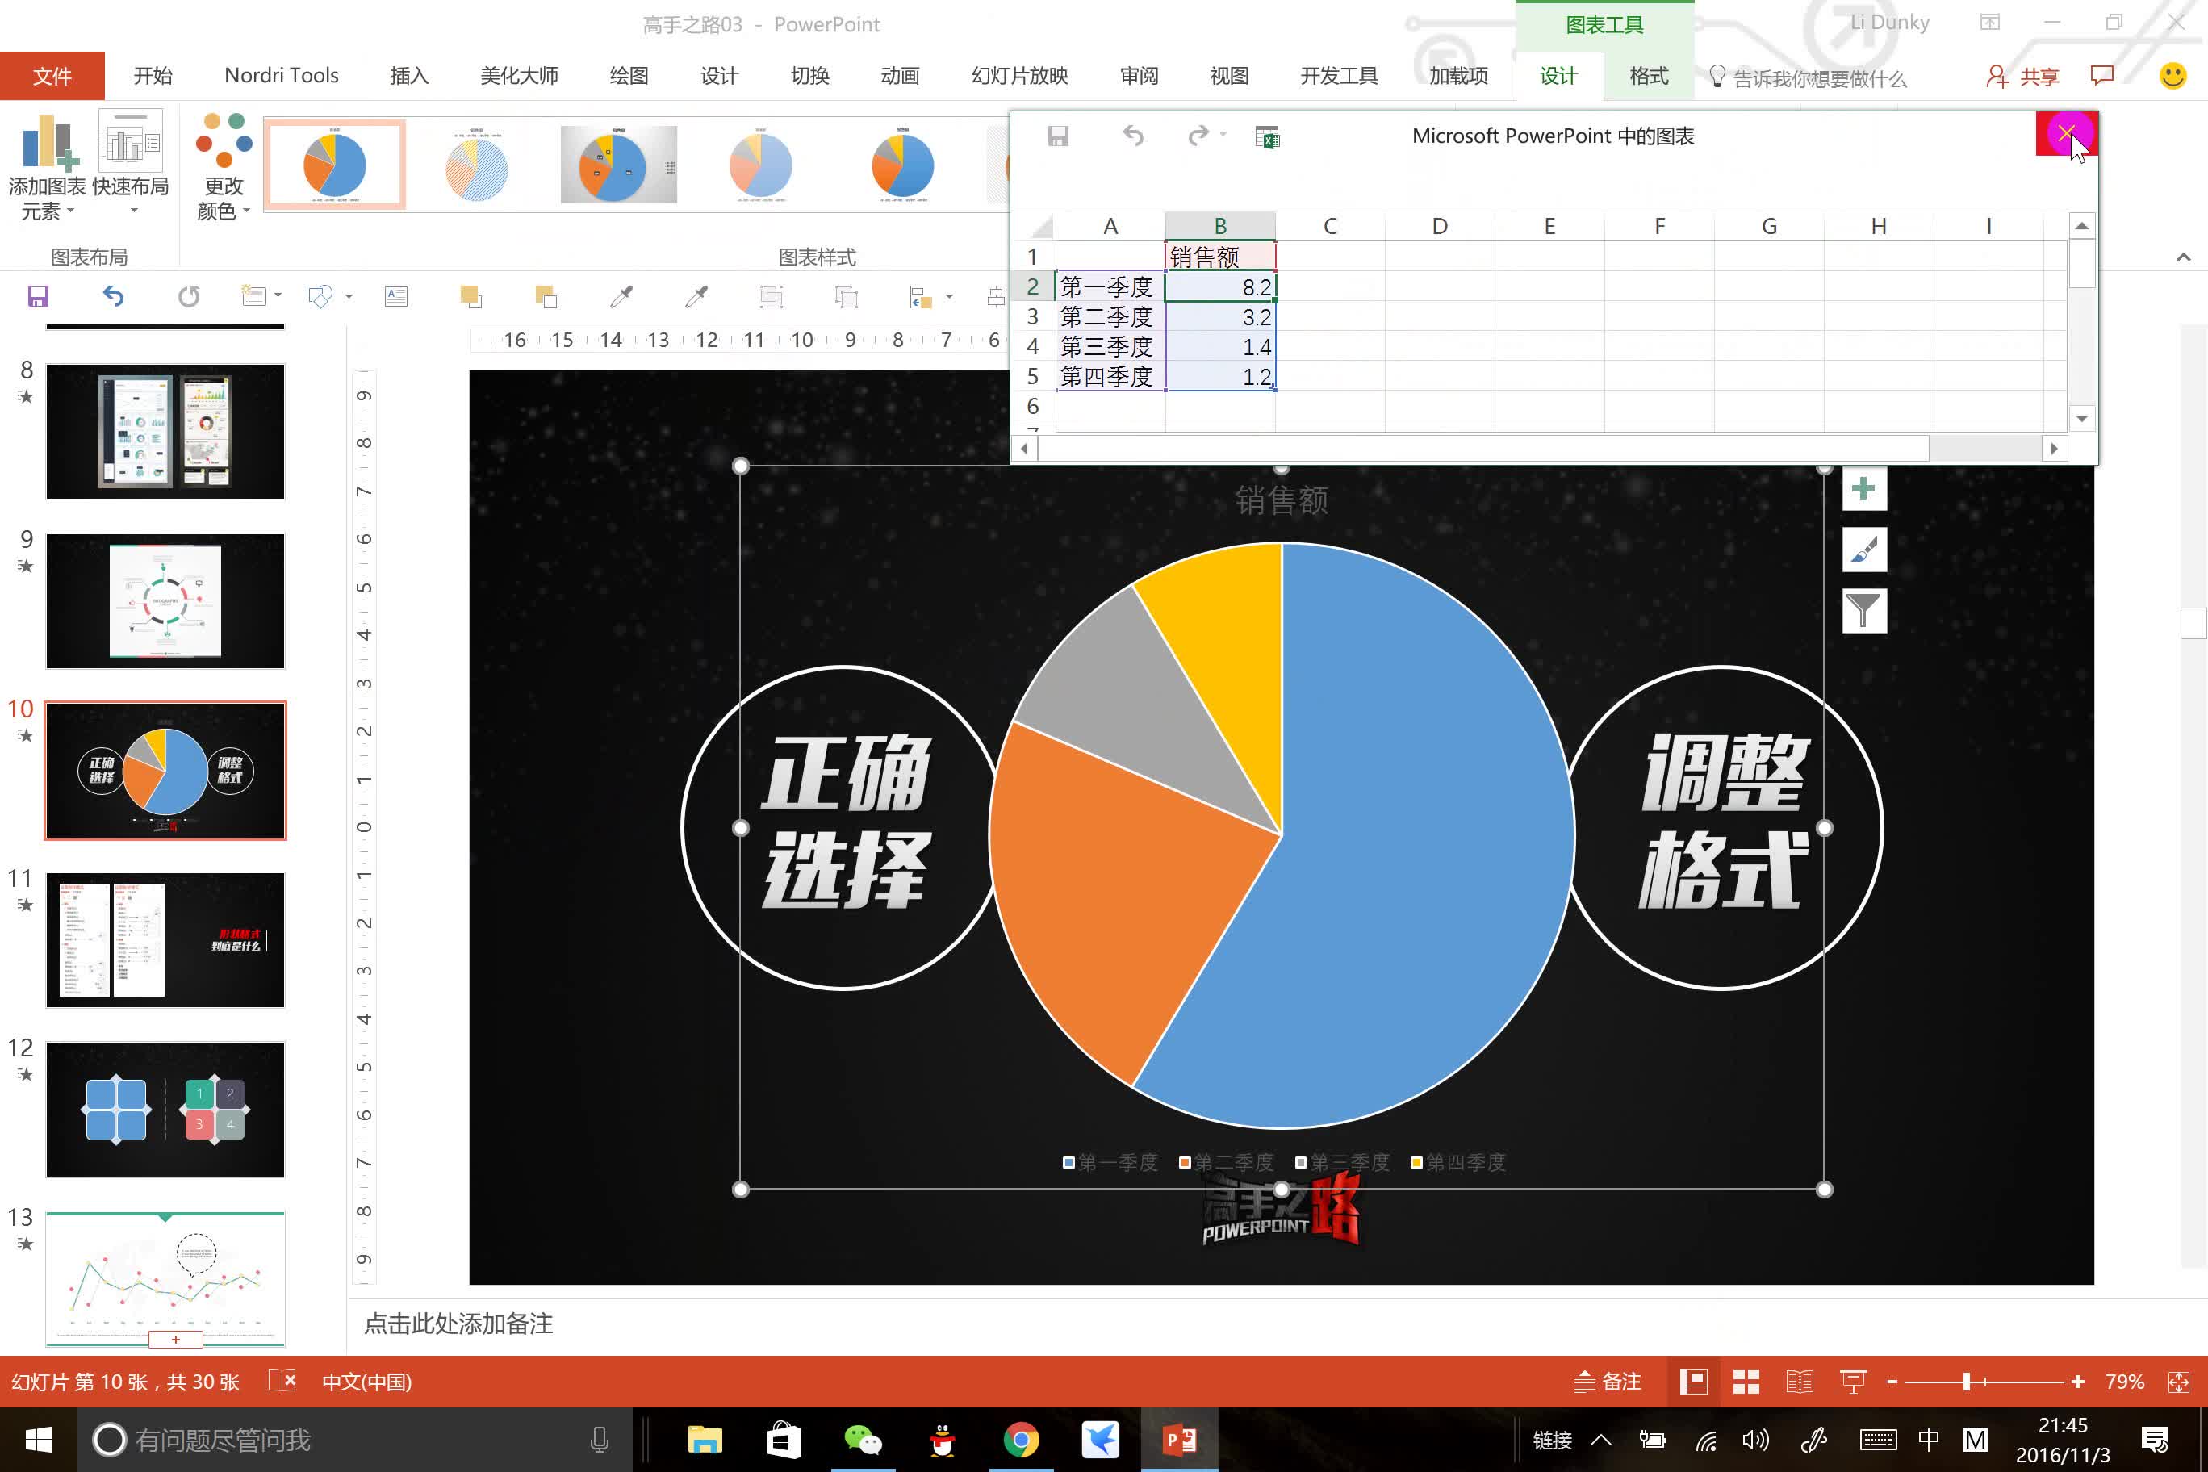2208x1472 pixels.
Task: Open the File tab
Action: coord(52,76)
